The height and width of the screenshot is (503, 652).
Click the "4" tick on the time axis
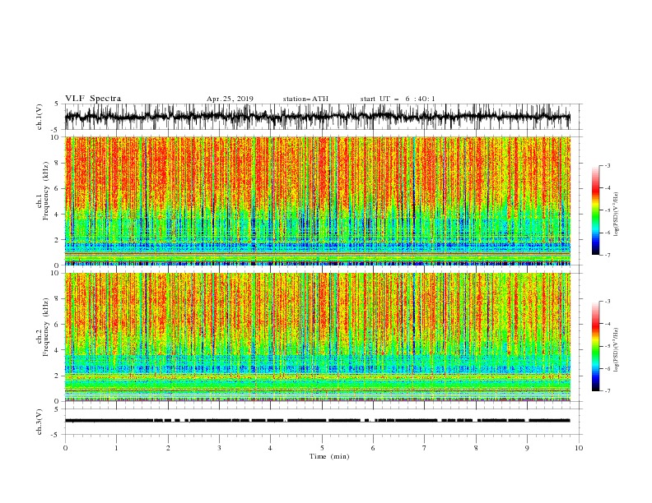(271, 448)
